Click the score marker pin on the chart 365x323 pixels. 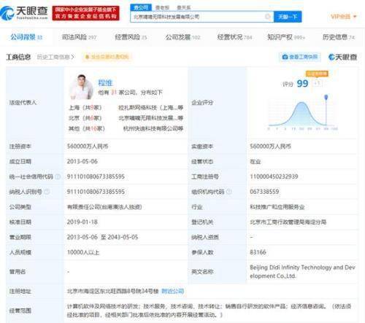(x=326, y=98)
